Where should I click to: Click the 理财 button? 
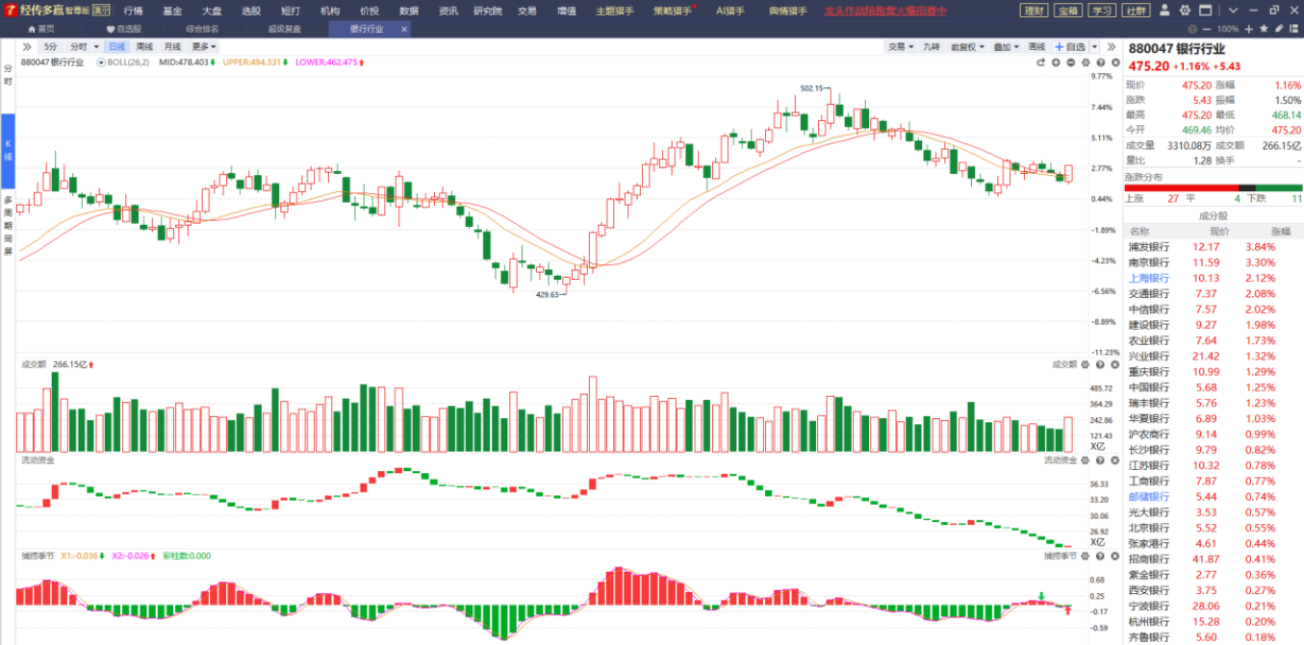tap(1034, 11)
